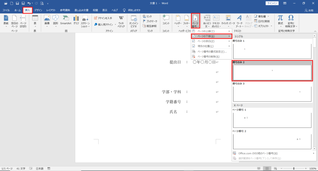This screenshot has width=318, height=171.
Task: Open the Header (ヘッダー) menu
Action: point(178,21)
